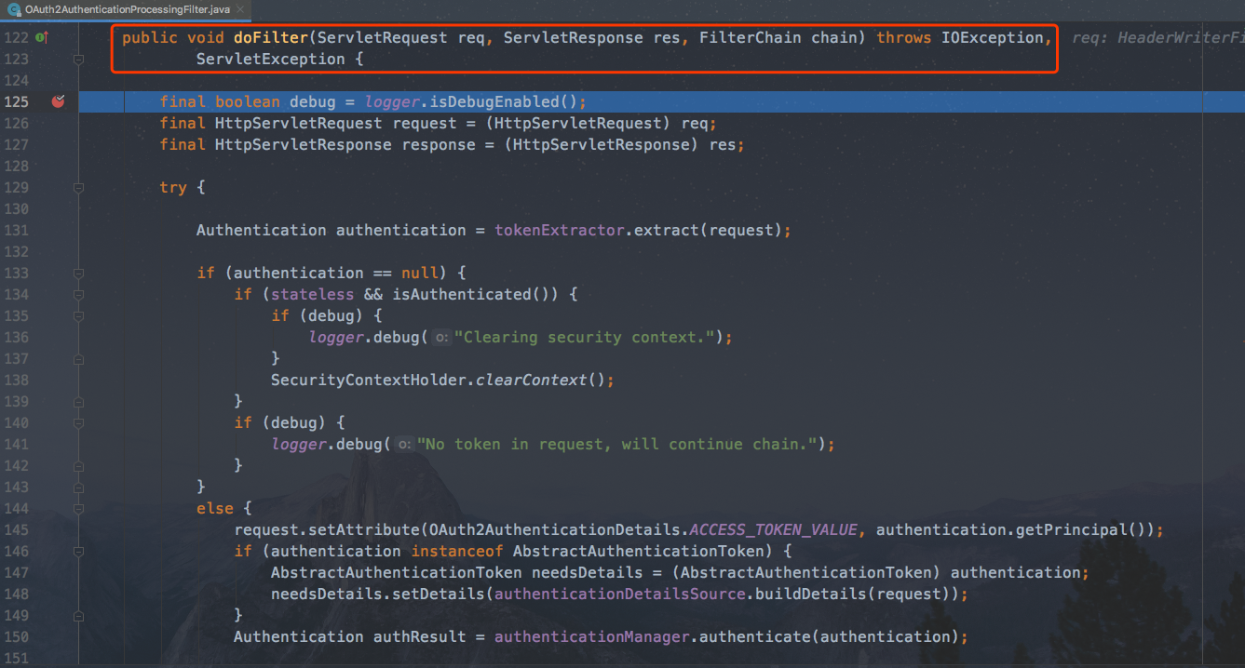This screenshot has height=668, width=1245.
Task: Collapse the doFilter method using the fold marker
Action: click(79, 59)
